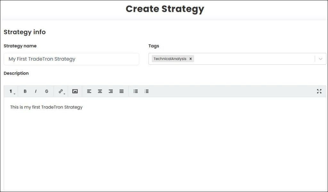The width and height of the screenshot is (328, 192).
Task: Click the description text 'This is my first TradeTron Strategy'
Action: point(46,107)
